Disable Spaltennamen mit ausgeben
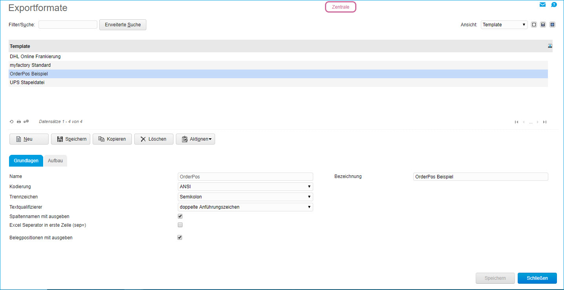 coord(180,216)
